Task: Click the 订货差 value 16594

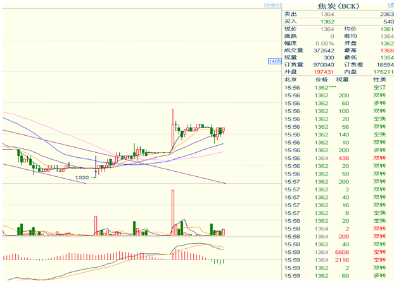Action: tap(385, 65)
